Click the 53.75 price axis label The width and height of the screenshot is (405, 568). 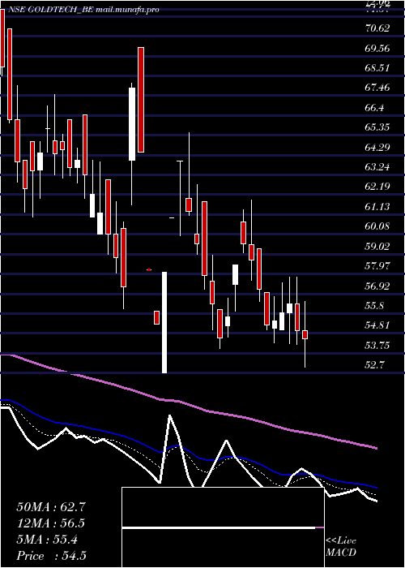click(x=378, y=346)
